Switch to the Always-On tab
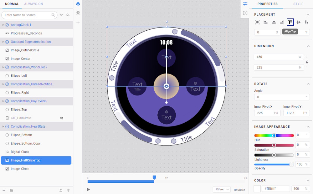 (x=33, y=4)
